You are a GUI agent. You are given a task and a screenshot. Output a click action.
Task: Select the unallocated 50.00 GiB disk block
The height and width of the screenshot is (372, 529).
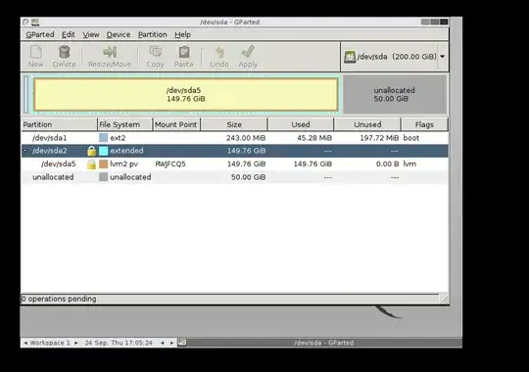395,94
